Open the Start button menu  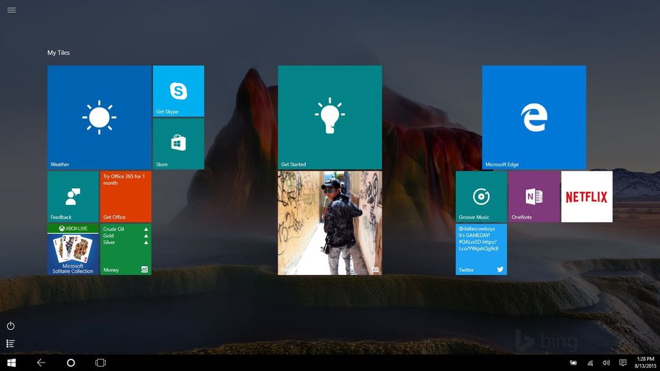pos(12,362)
